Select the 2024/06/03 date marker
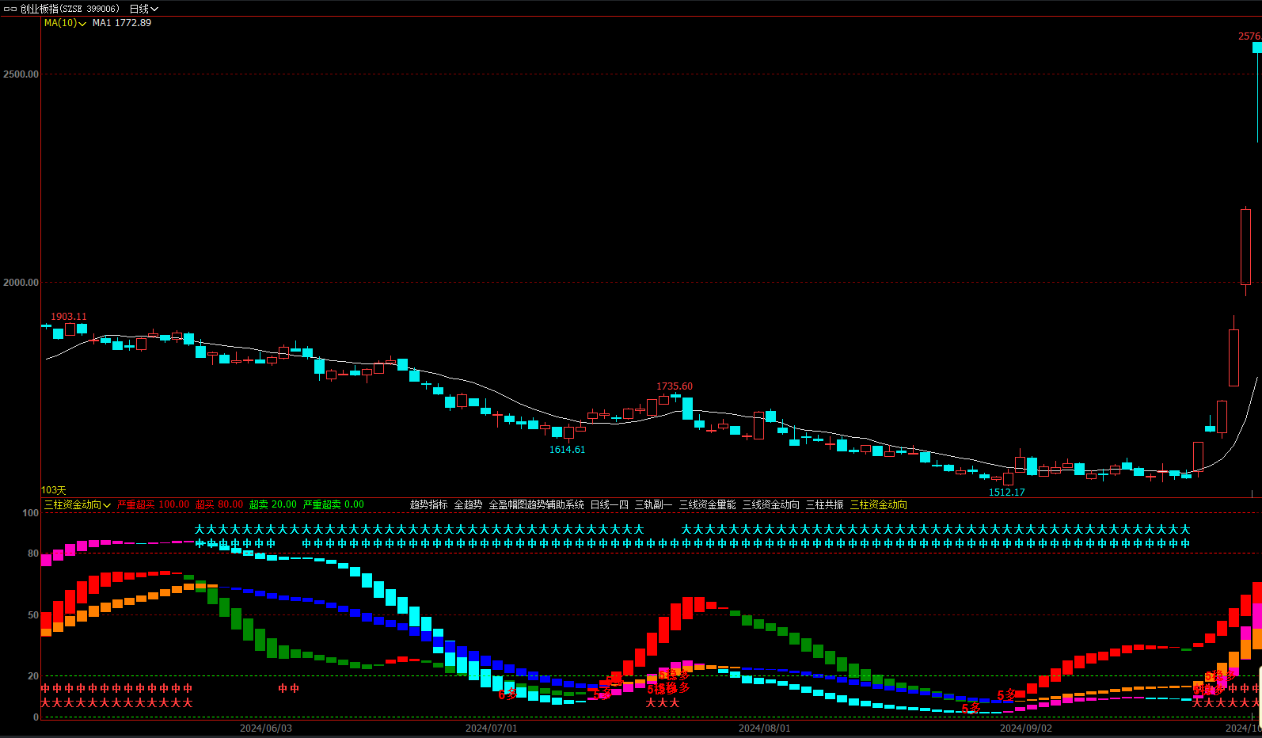Viewport: 1262px width, 738px height. [x=266, y=728]
